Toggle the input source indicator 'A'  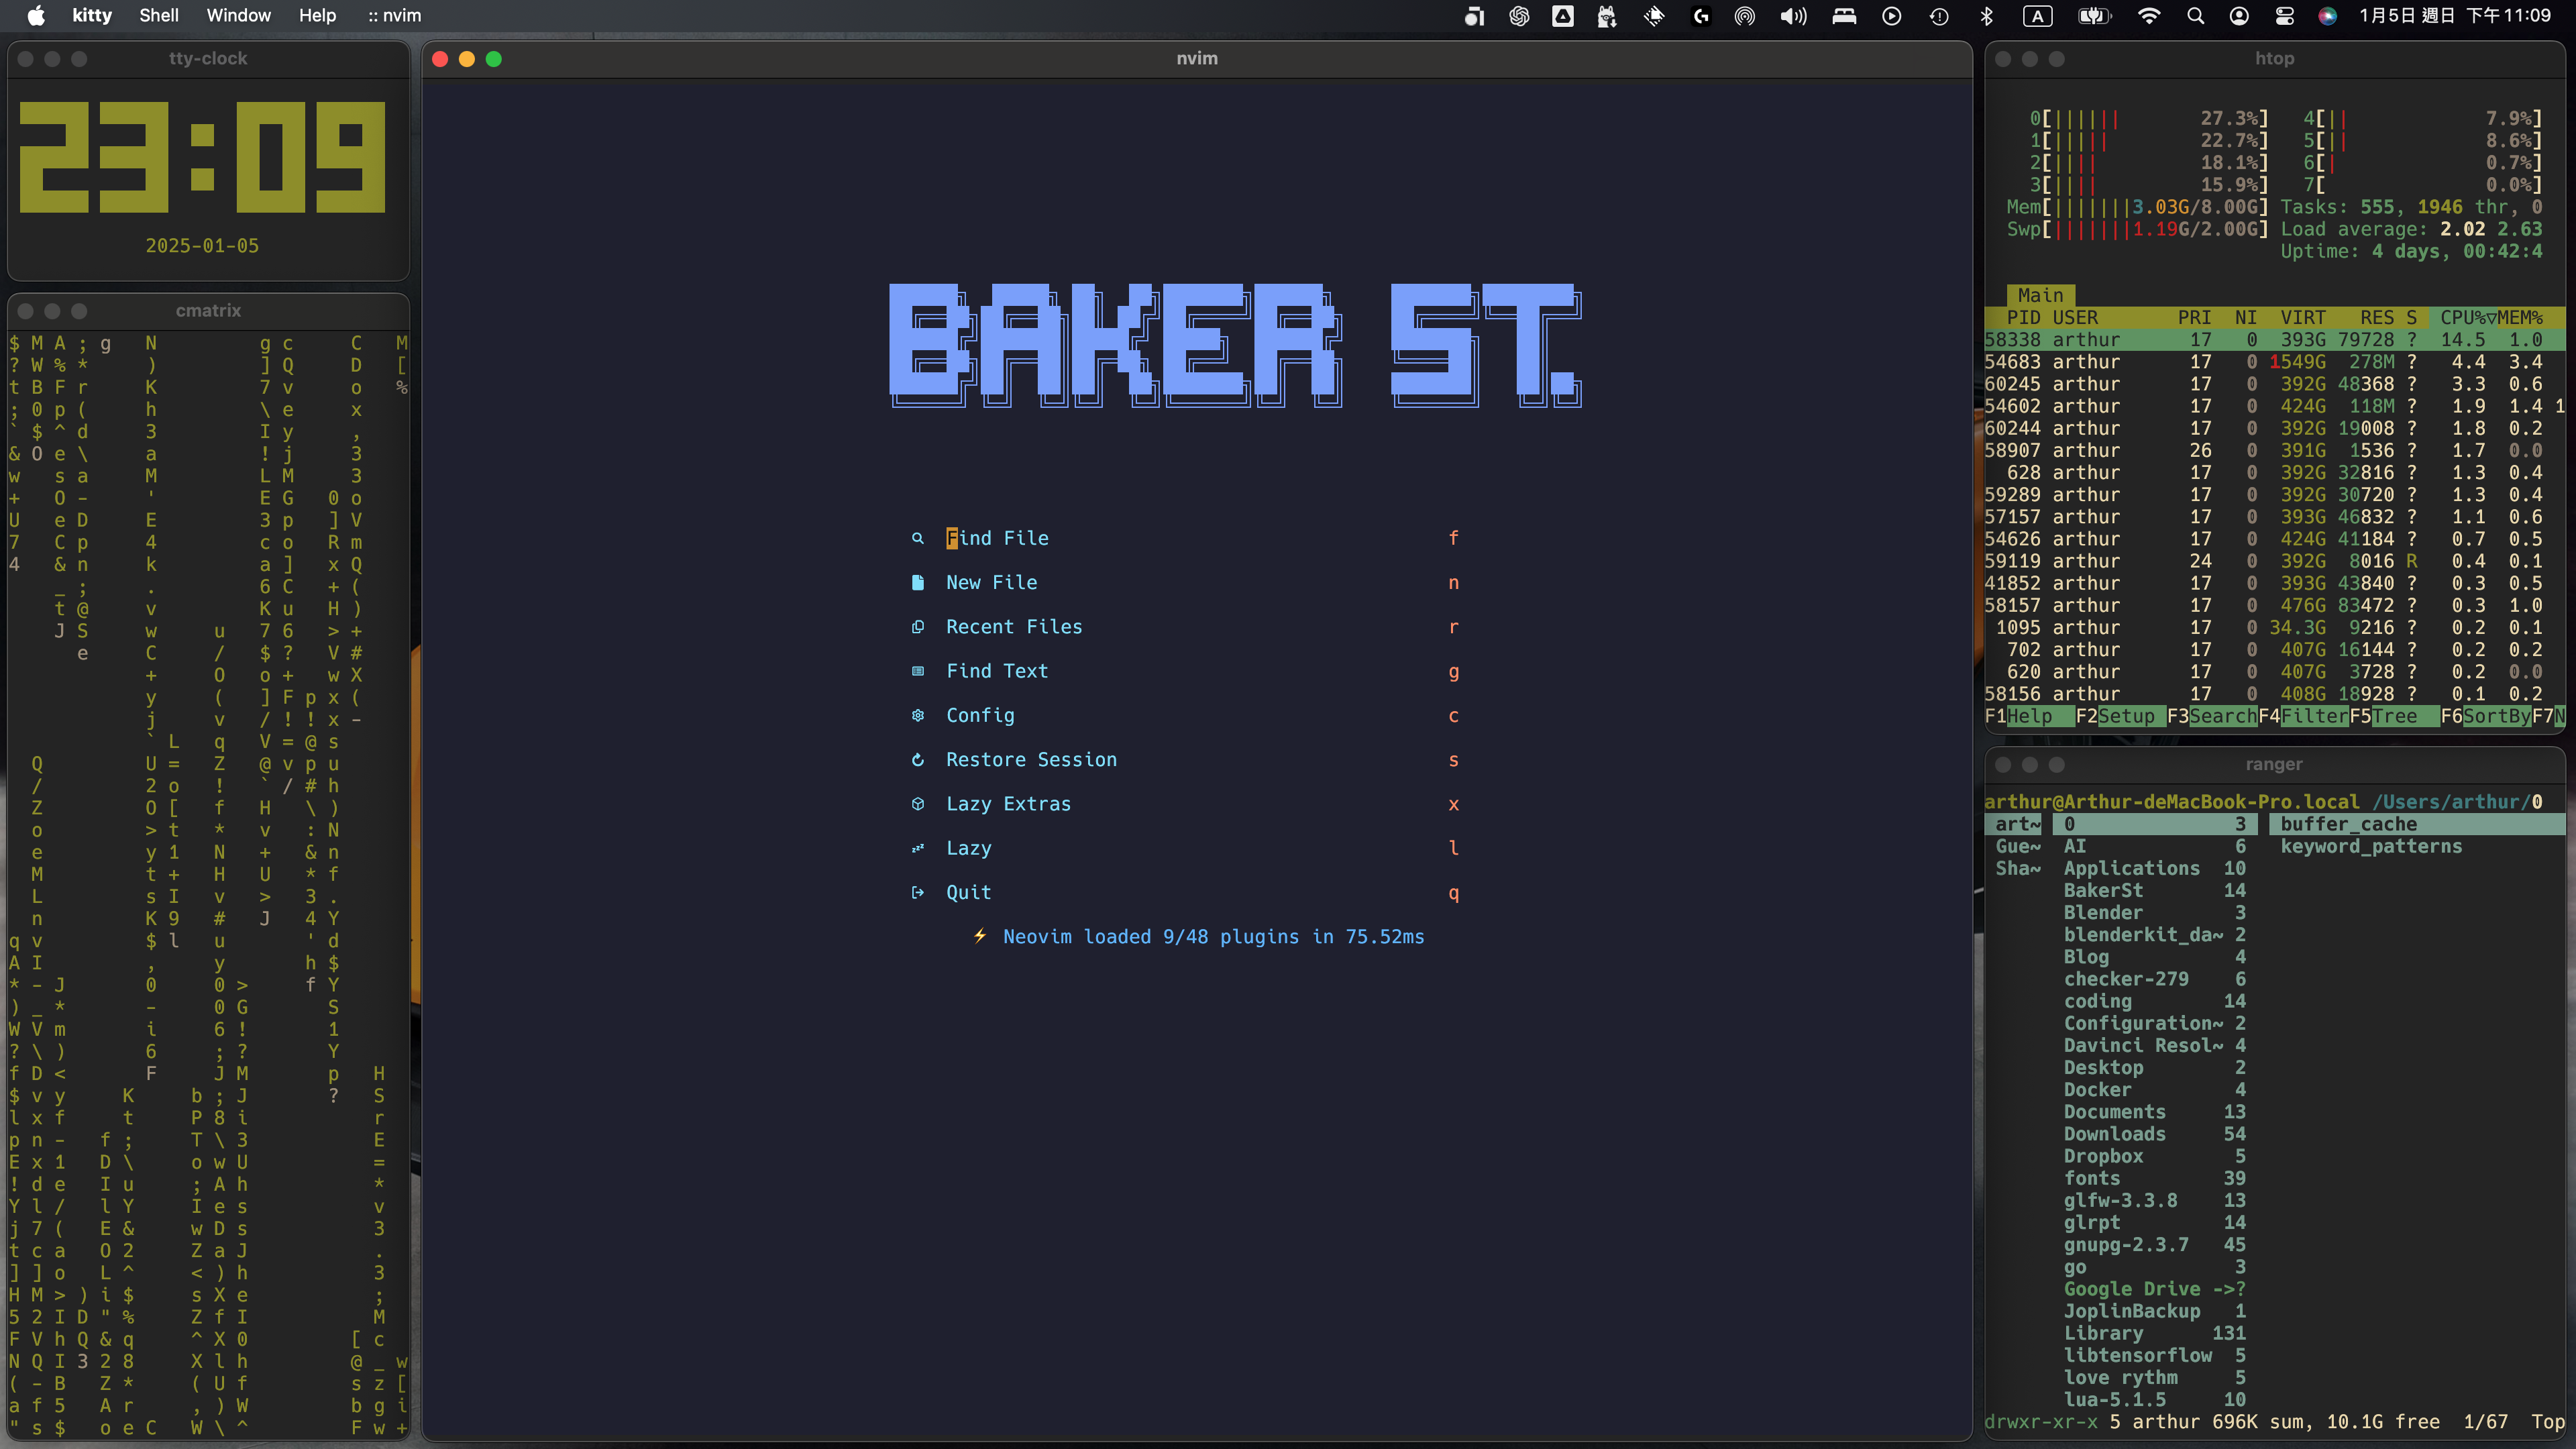click(2037, 16)
